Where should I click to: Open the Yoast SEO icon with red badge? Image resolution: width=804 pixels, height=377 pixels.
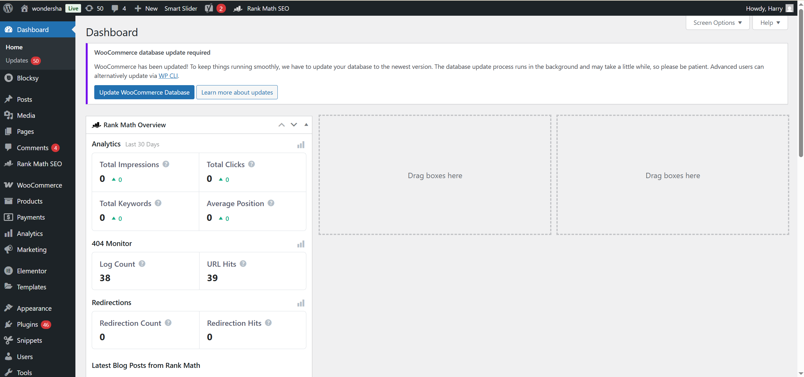tap(209, 8)
